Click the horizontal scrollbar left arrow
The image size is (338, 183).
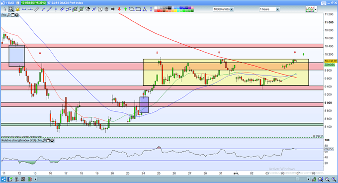pyautogui.click(x=36, y=179)
